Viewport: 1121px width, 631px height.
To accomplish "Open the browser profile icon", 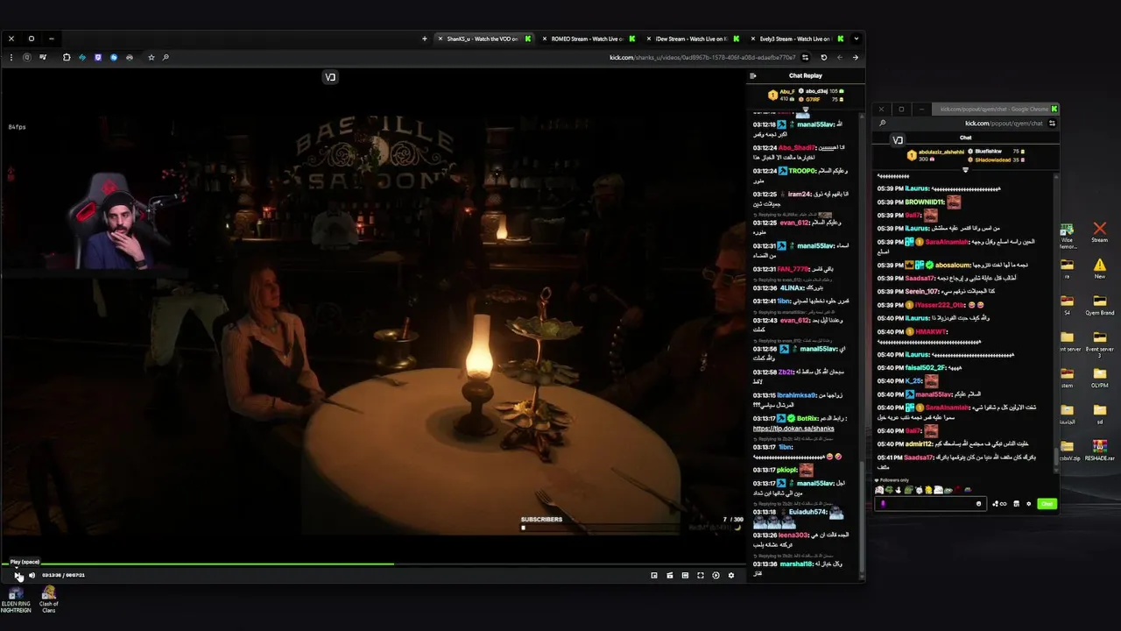I will point(27,57).
